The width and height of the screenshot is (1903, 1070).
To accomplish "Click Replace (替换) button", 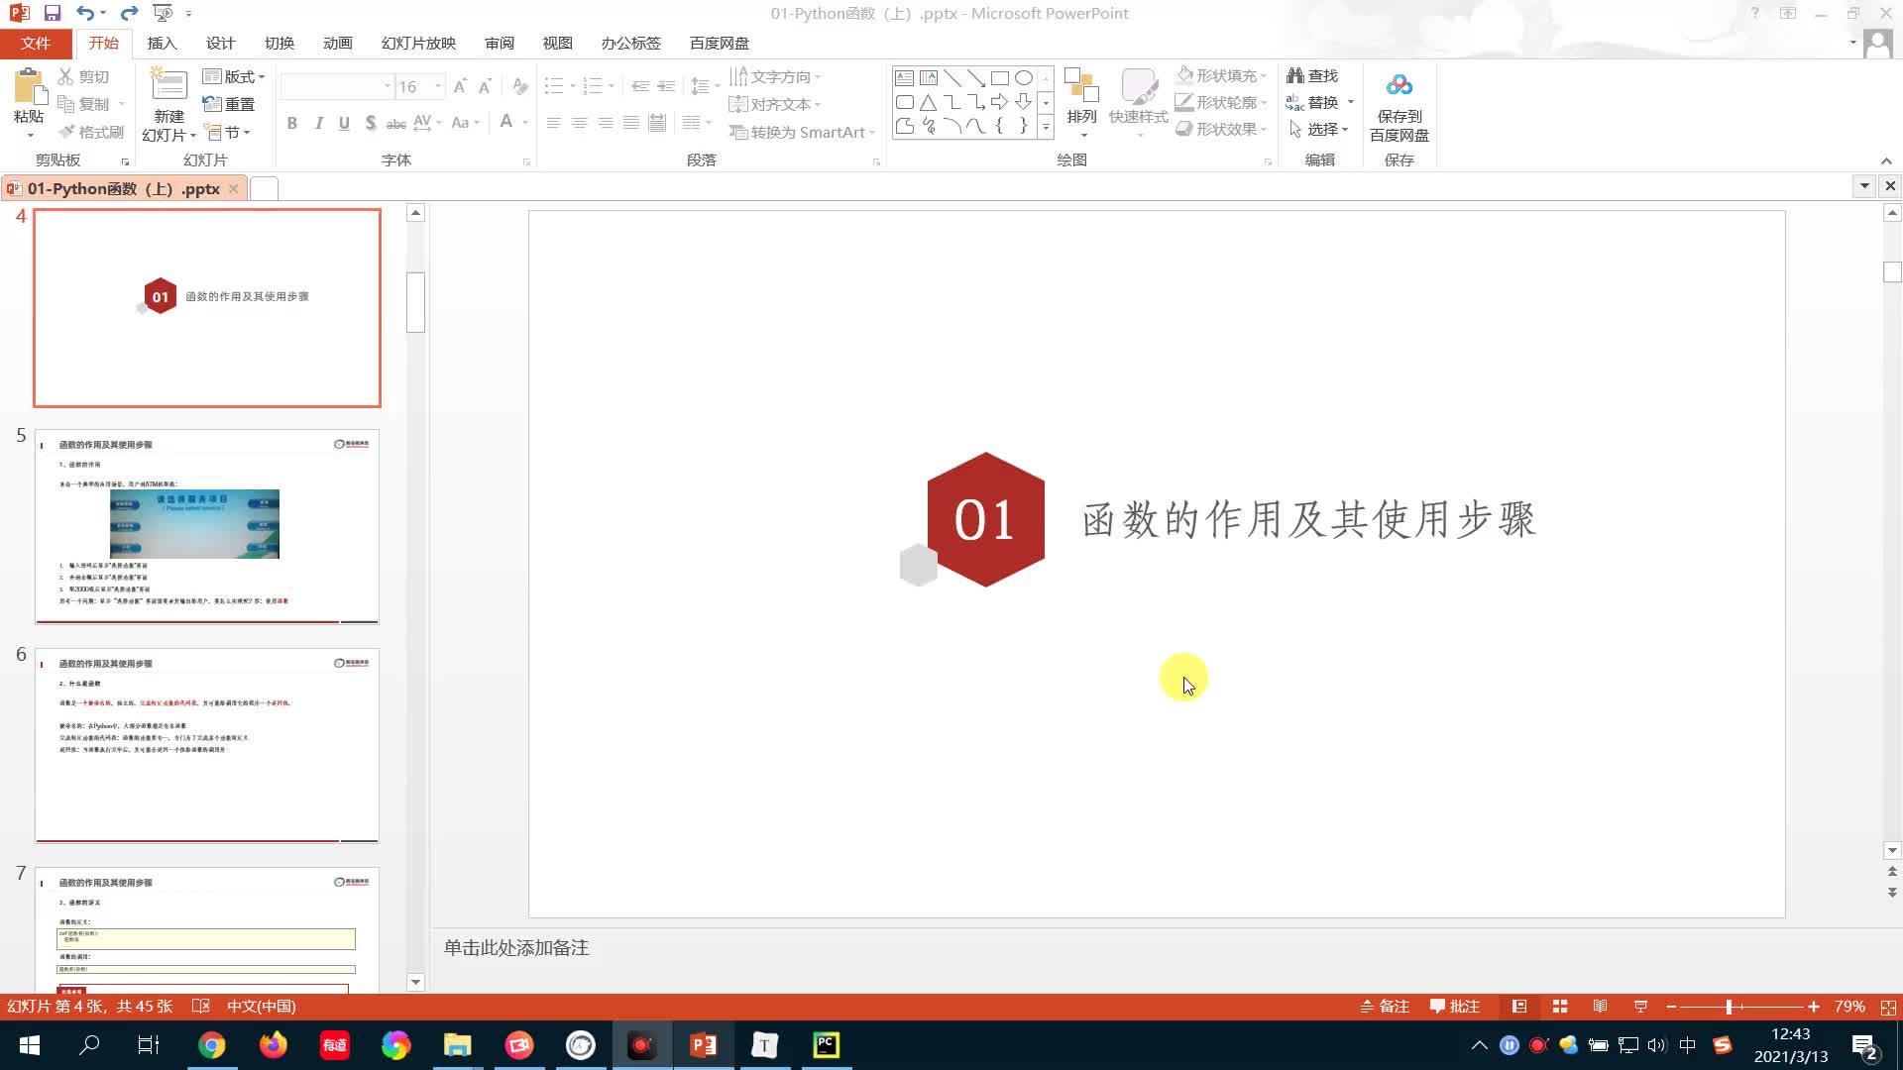I will click(1318, 102).
